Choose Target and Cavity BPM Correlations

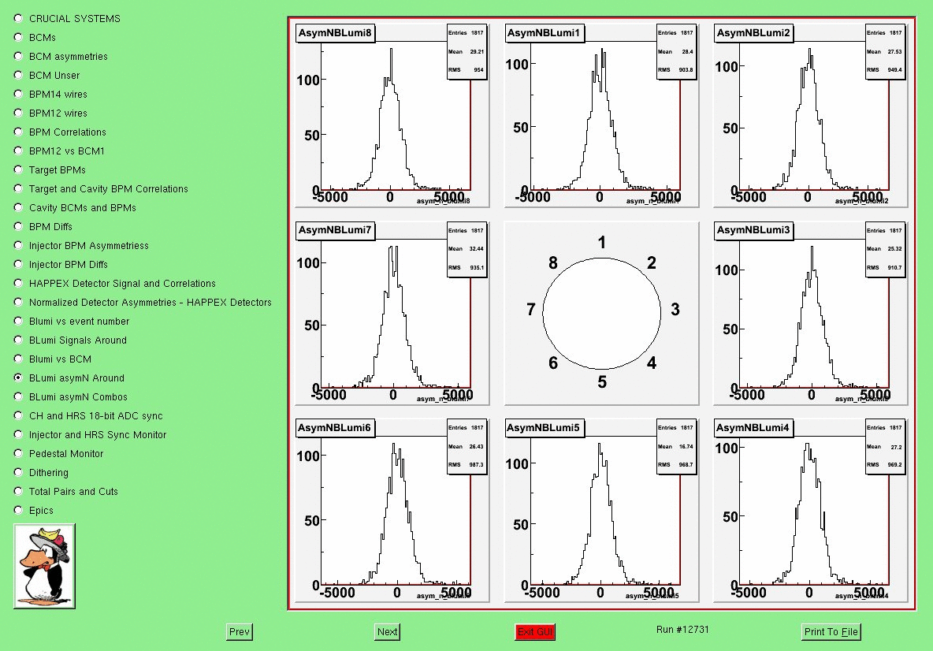point(18,188)
